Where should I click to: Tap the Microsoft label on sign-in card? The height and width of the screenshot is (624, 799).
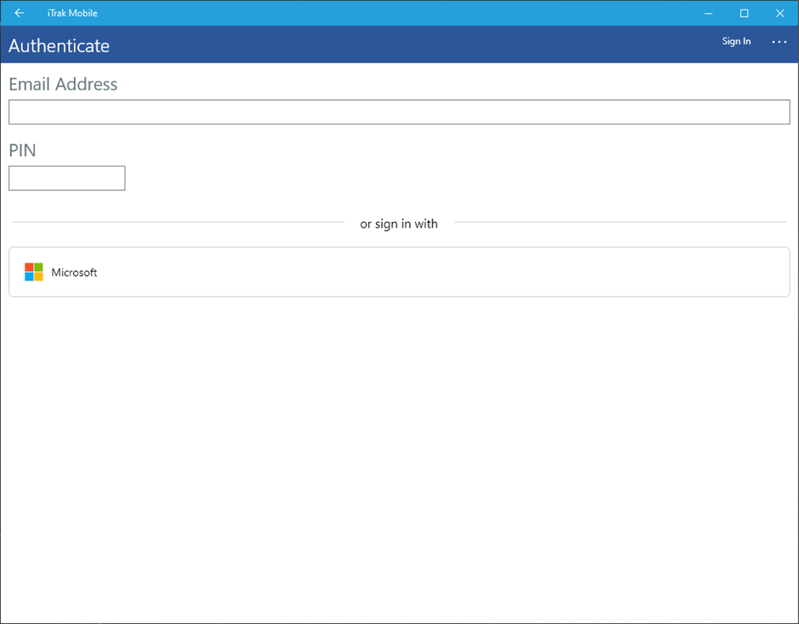tap(74, 272)
